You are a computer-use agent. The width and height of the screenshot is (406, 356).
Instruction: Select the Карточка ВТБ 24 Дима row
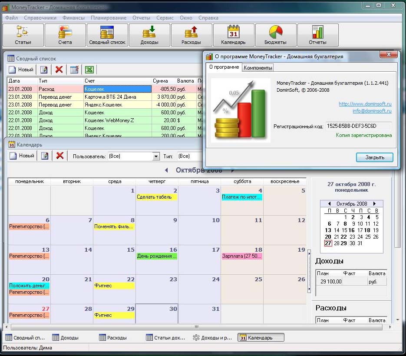[105, 96]
